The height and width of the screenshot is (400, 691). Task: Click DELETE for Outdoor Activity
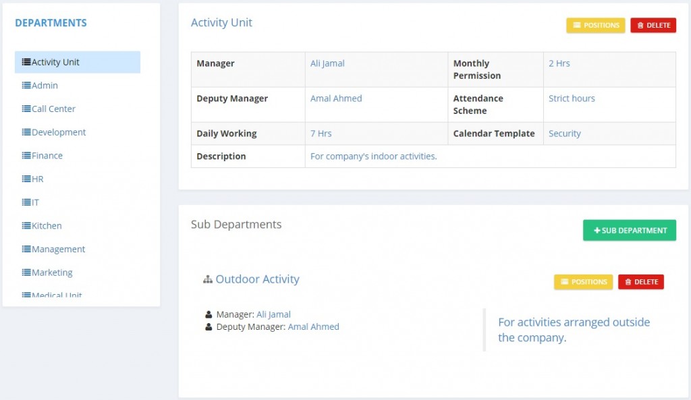640,282
